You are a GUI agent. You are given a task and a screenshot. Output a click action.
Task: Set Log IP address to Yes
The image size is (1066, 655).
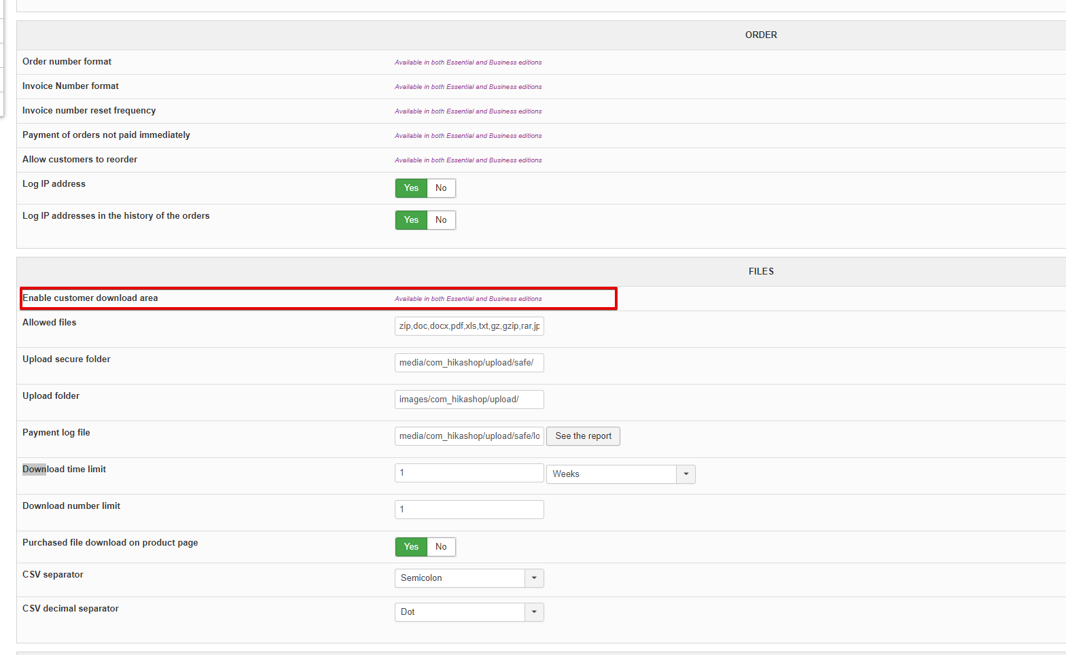point(411,188)
